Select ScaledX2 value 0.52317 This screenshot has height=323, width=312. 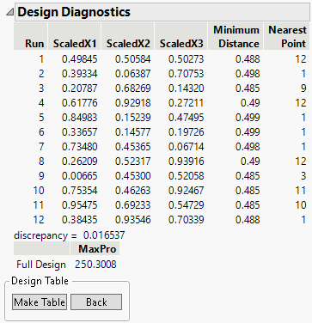(x=133, y=161)
